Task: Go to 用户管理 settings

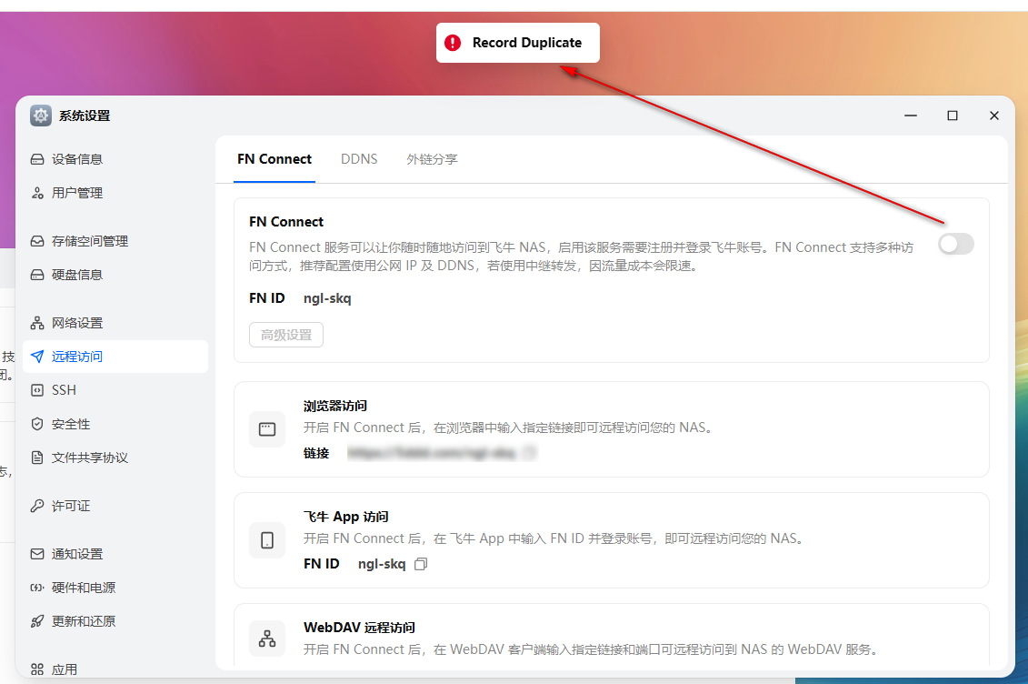Action: (x=115, y=193)
